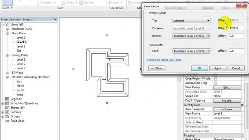Select the north elevation marker on canvas
This screenshot has height=140, width=249.
[x=107, y=35]
